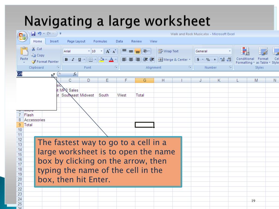Increase indent
Screen dimensions: 279x209
point(152,60)
